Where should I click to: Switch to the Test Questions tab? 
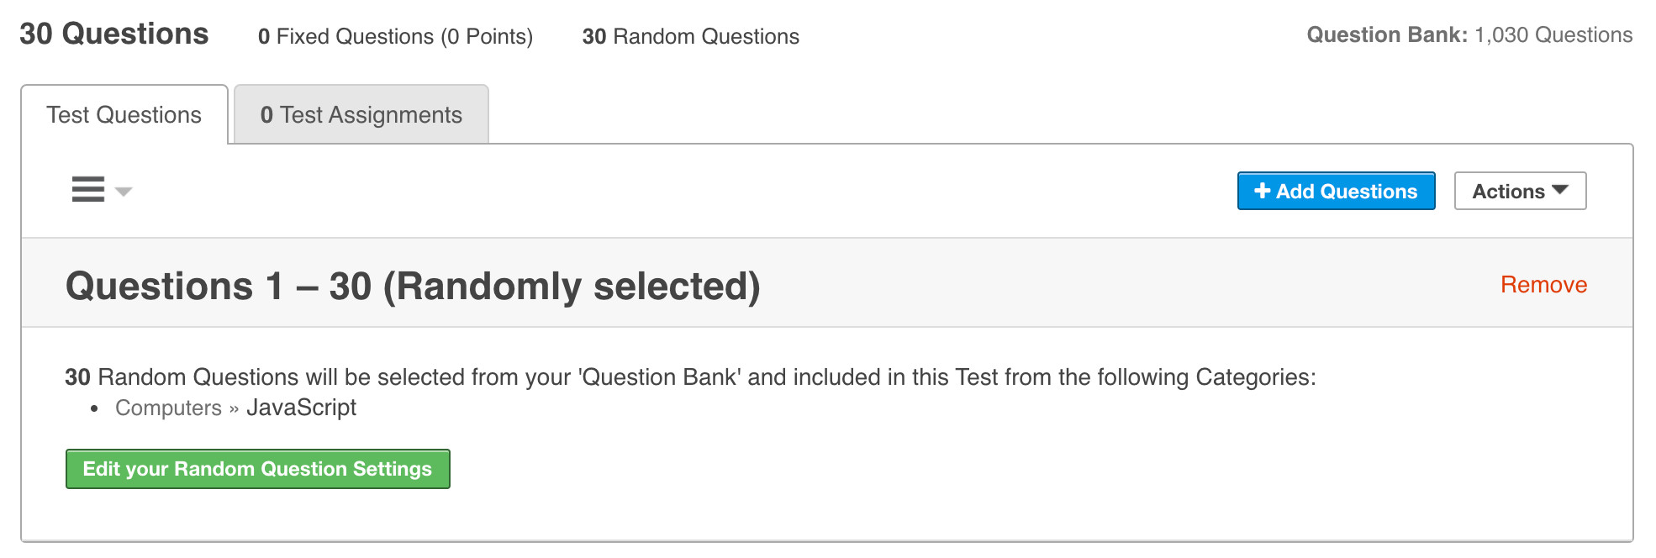(124, 115)
